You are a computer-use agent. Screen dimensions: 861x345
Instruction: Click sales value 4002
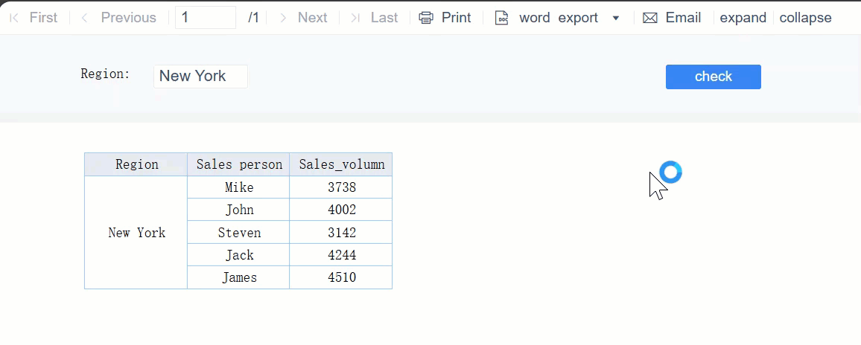coord(341,210)
